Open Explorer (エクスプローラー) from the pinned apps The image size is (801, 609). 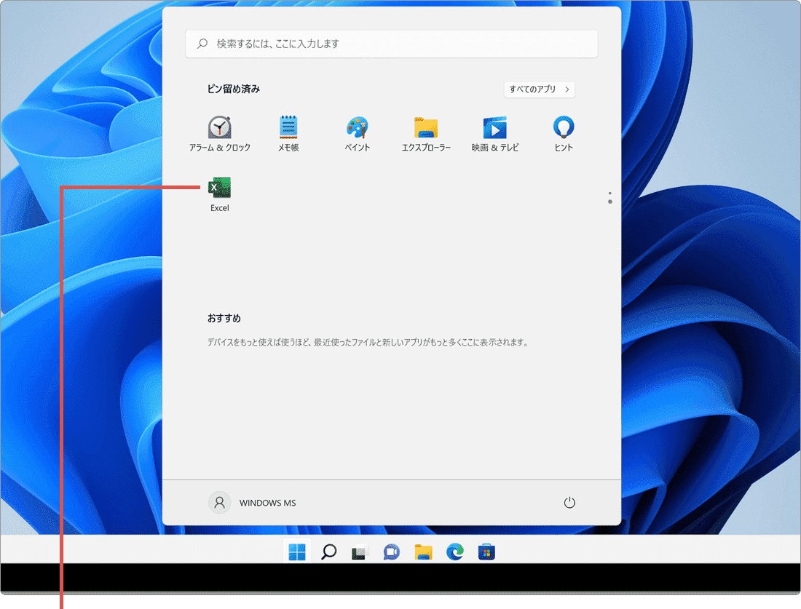click(426, 134)
